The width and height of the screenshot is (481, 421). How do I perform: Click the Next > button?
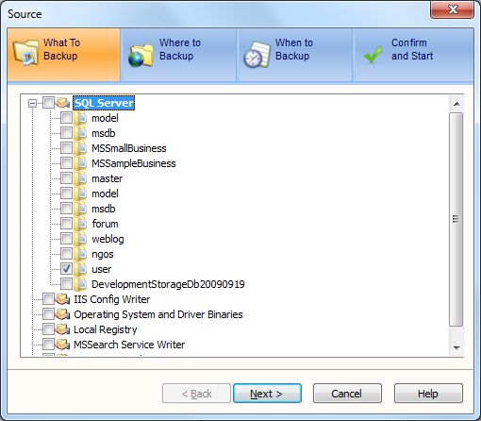(267, 394)
